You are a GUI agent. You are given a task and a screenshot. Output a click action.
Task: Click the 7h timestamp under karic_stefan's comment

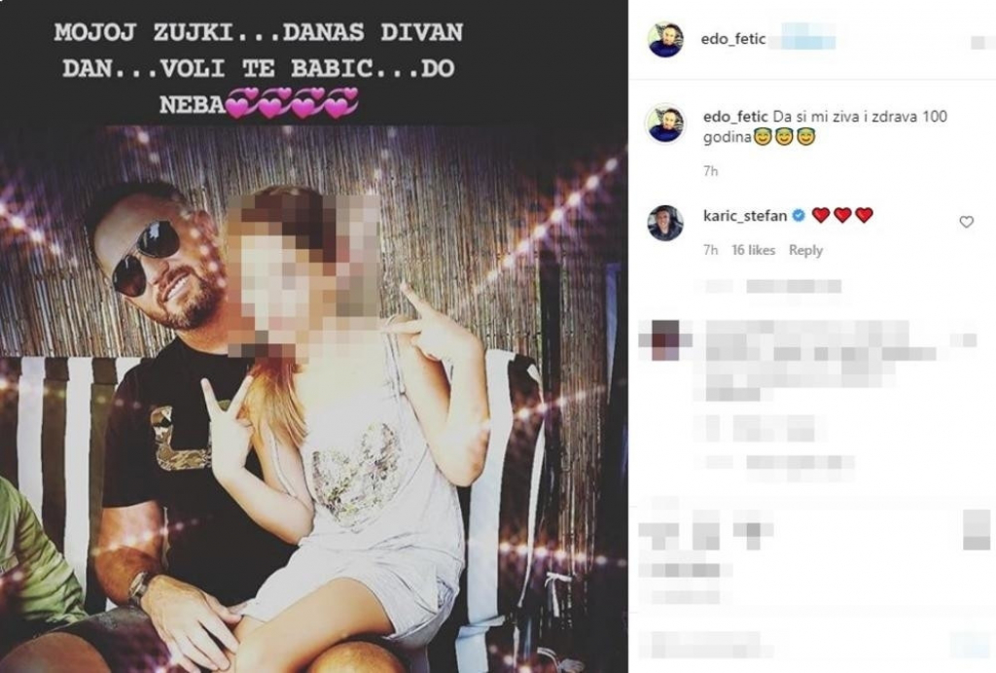point(710,250)
